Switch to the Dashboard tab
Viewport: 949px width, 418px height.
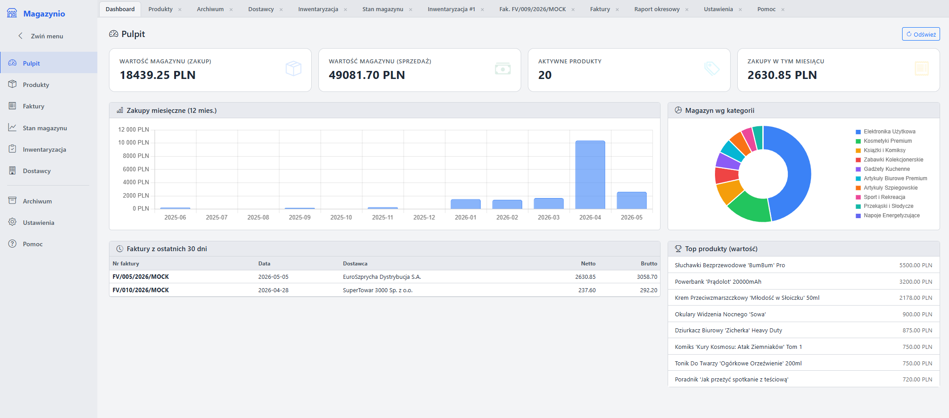click(x=120, y=9)
